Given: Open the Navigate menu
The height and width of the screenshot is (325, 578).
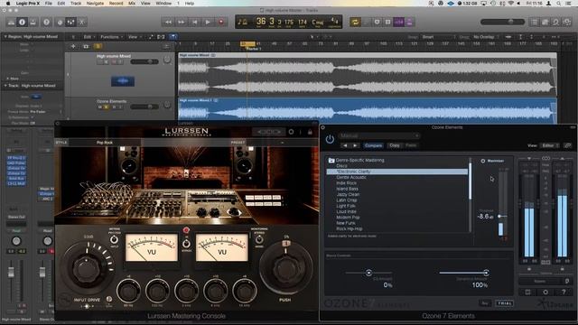Looking at the screenshot, I should coord(95,4).
